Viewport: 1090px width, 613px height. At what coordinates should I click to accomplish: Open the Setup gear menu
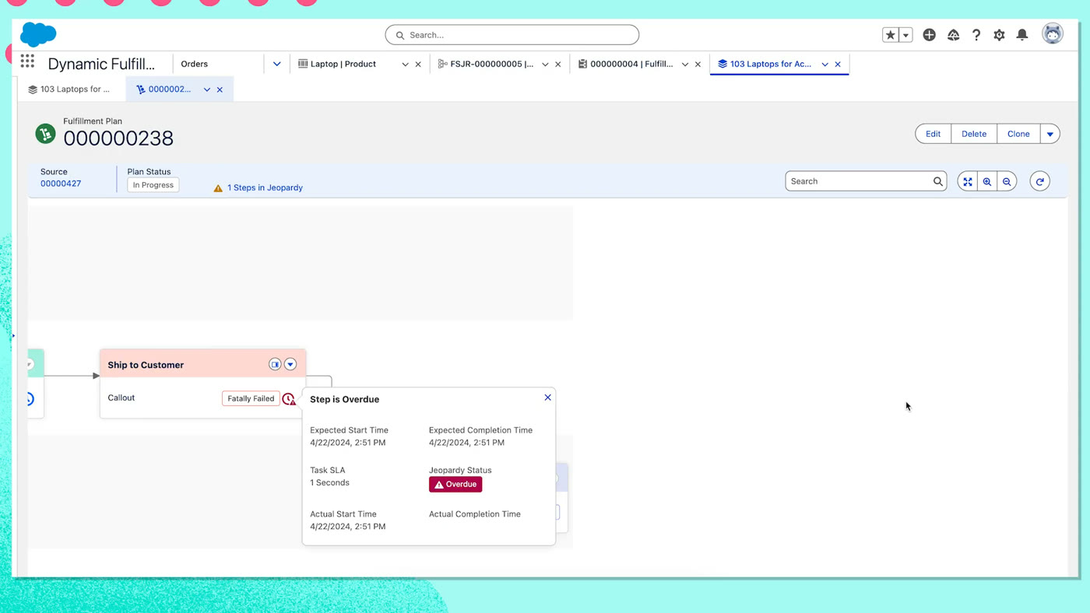click(999, 35)
